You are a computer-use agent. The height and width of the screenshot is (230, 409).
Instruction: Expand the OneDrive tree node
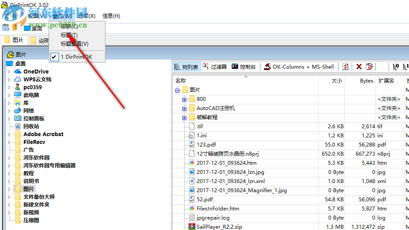(9, 72)
